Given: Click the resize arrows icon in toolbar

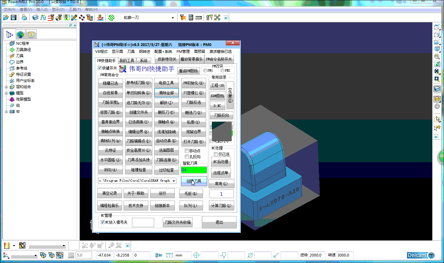Looking at the screenshot, I should click(218, 18).
